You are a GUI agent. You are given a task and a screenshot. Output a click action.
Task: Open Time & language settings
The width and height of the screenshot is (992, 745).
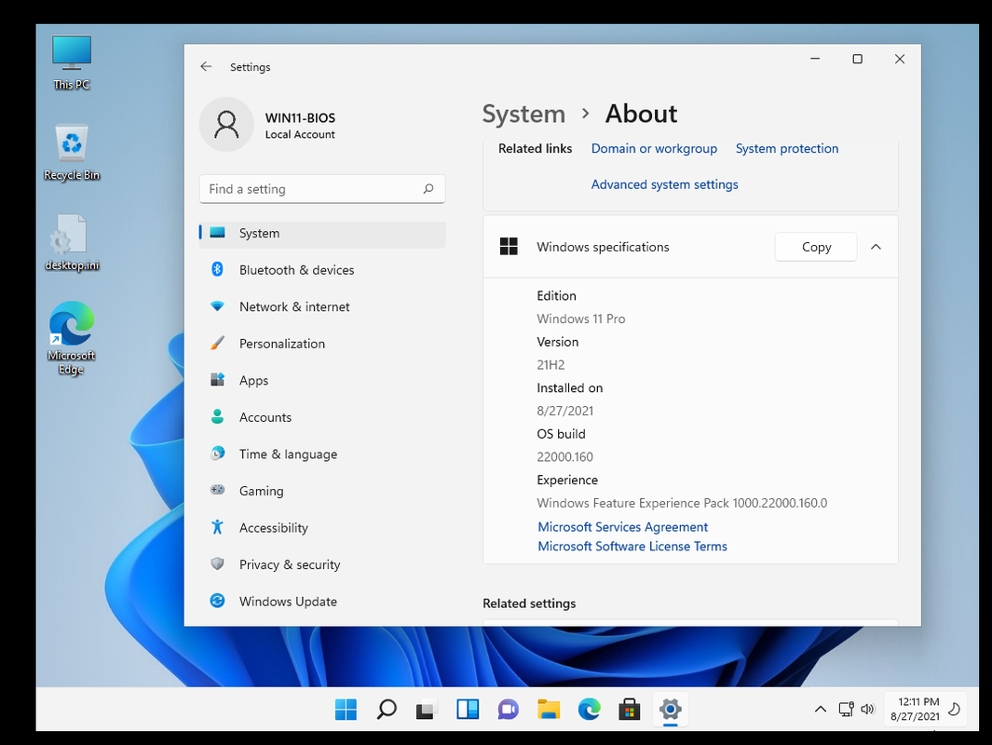click(x=322, y=454)
